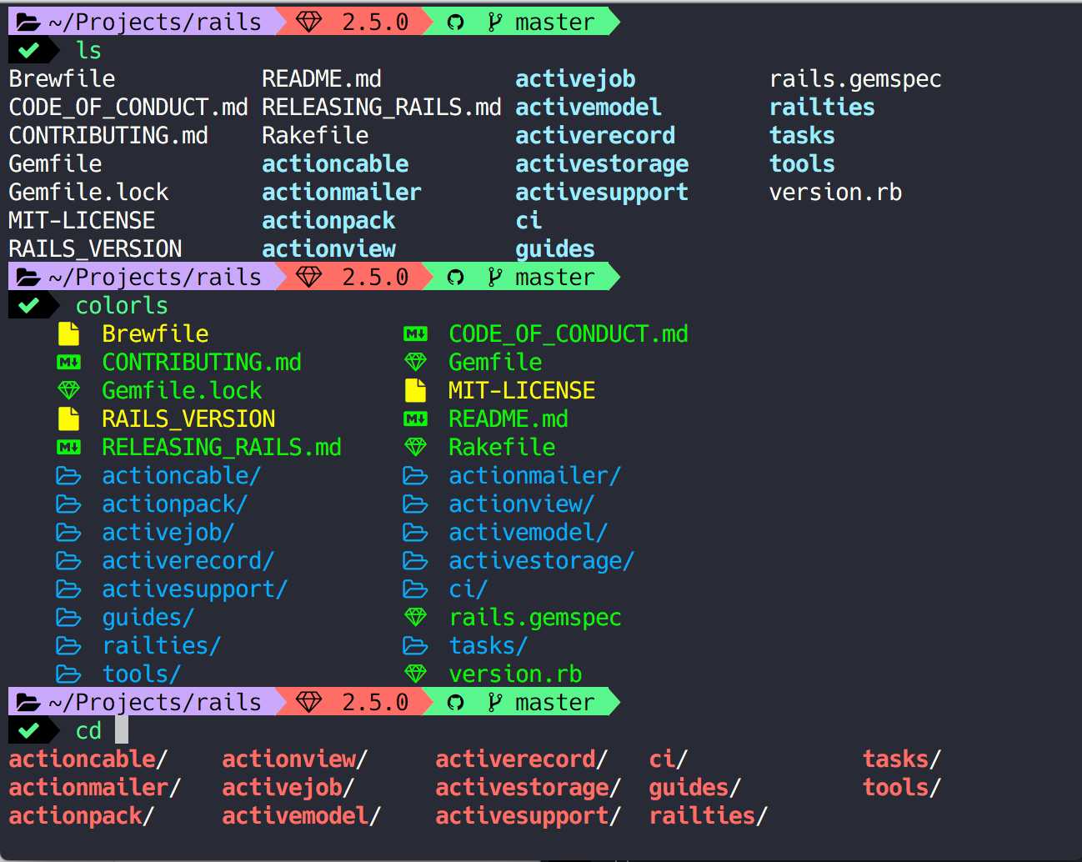Click 'Rakefile' in the plain ls output
The width and height of the screenshot is (1082, 862).
pyautogui.click(x=315, y=136)
